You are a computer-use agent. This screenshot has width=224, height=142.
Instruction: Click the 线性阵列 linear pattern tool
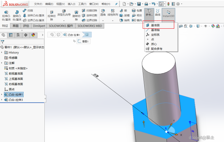coord(113,13)
